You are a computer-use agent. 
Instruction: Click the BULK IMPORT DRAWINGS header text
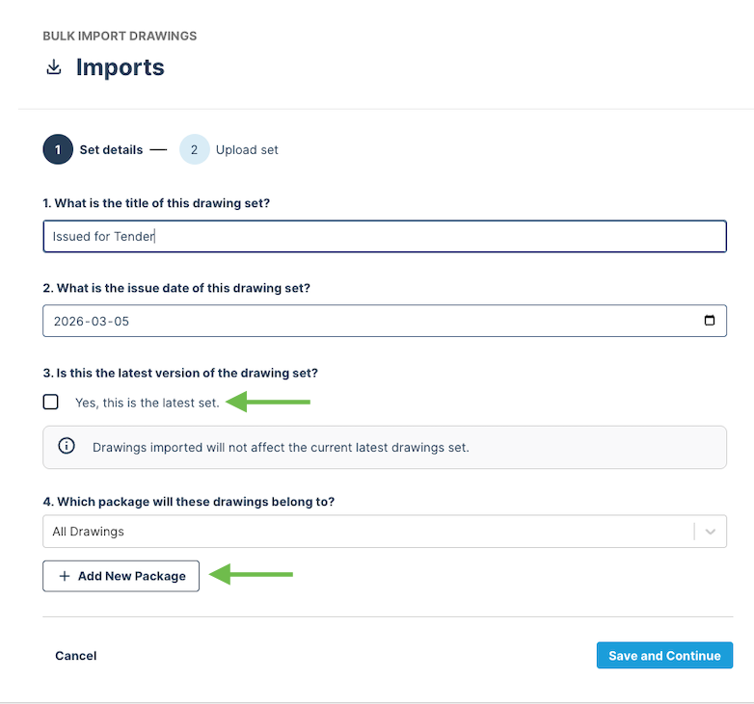point(120,36)
